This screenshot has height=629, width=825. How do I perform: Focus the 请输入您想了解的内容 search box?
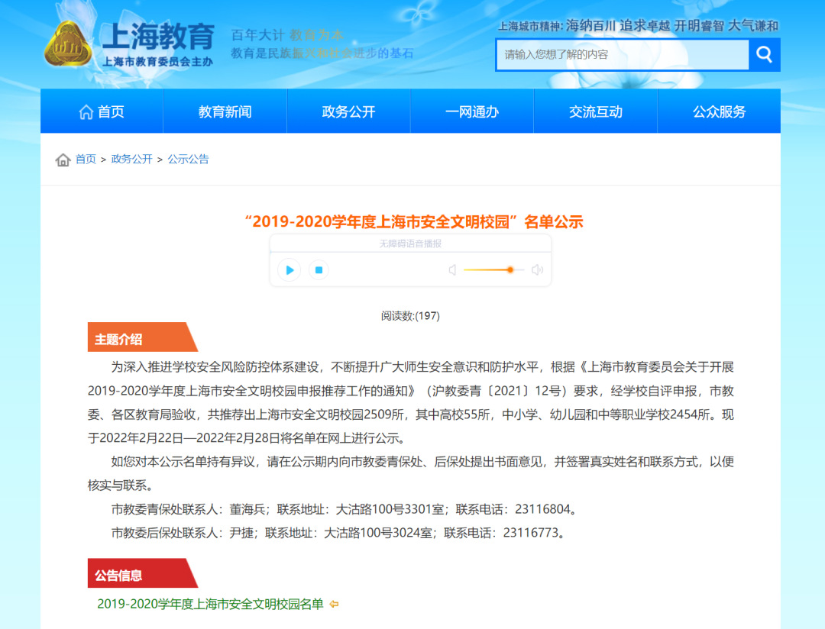(622, 55)
